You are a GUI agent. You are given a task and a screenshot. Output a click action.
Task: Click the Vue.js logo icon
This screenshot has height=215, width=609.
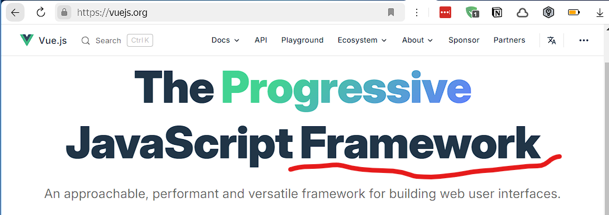(27, 40)
